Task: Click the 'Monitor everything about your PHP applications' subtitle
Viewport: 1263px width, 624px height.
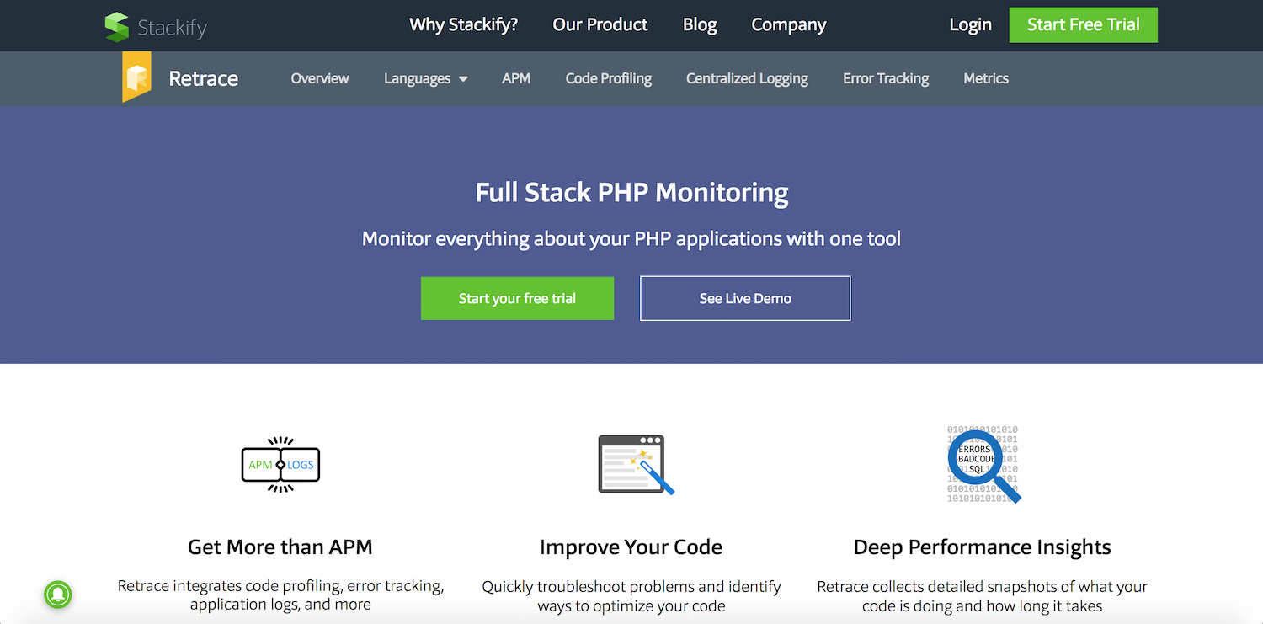Action: click(631, 238)
